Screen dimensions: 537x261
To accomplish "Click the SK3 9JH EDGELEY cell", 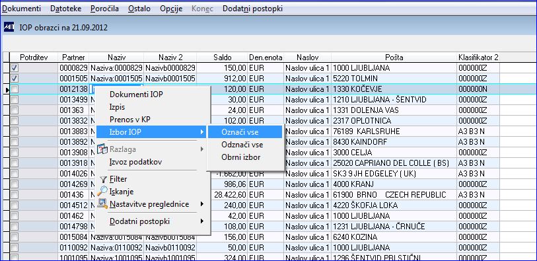I will [394, 174].
